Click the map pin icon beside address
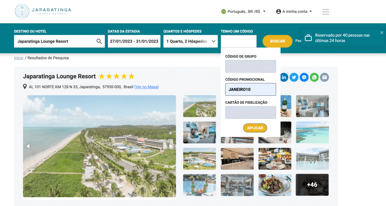The height and width of the screenshot is (206, 386). tap(25, 86)
